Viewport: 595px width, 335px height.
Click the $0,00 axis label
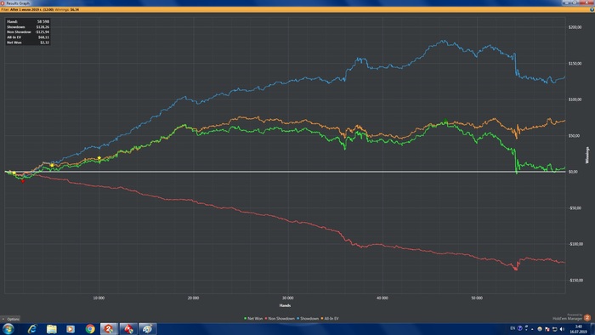point(573,172)
